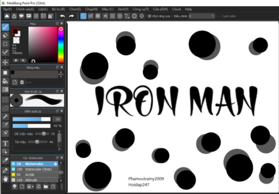Add a new color palette entry
Viewport: 279px width, 194px height.
15,82
